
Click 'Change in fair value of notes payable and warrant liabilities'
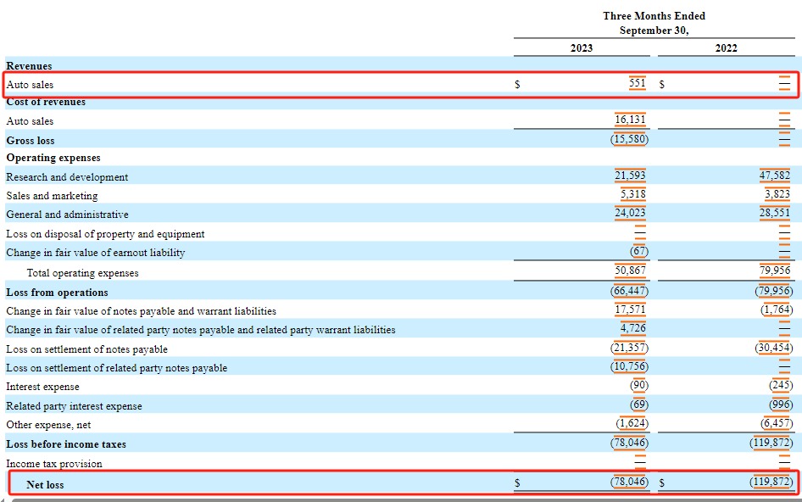coord(141,311)
